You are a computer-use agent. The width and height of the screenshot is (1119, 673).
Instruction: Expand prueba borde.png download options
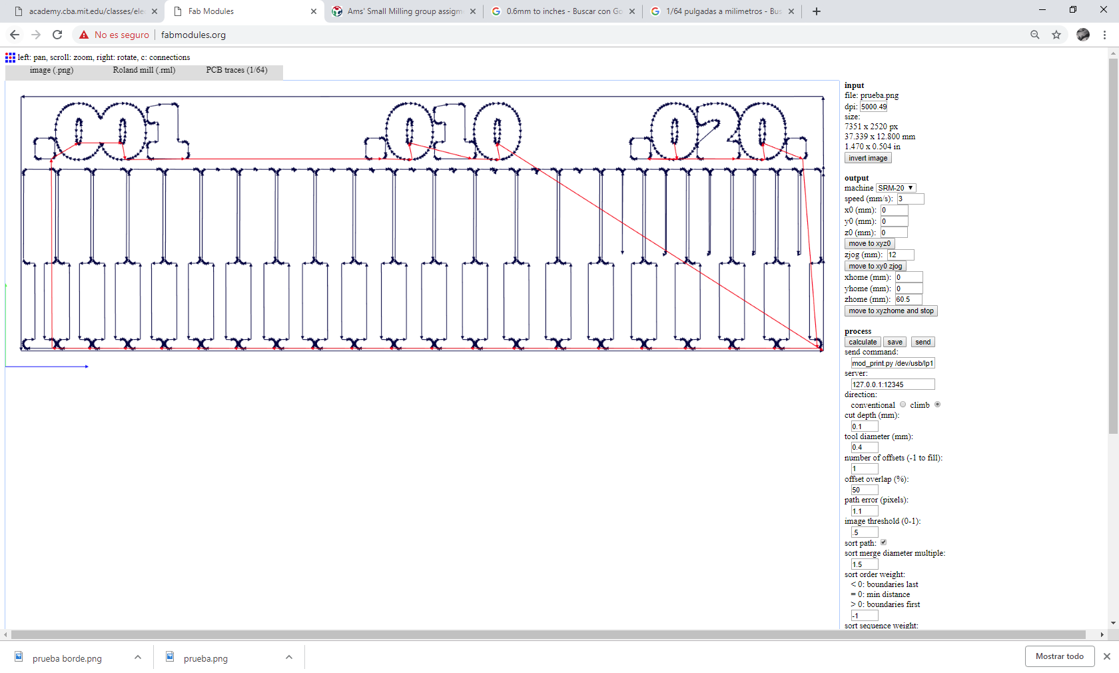coord(138,657)
